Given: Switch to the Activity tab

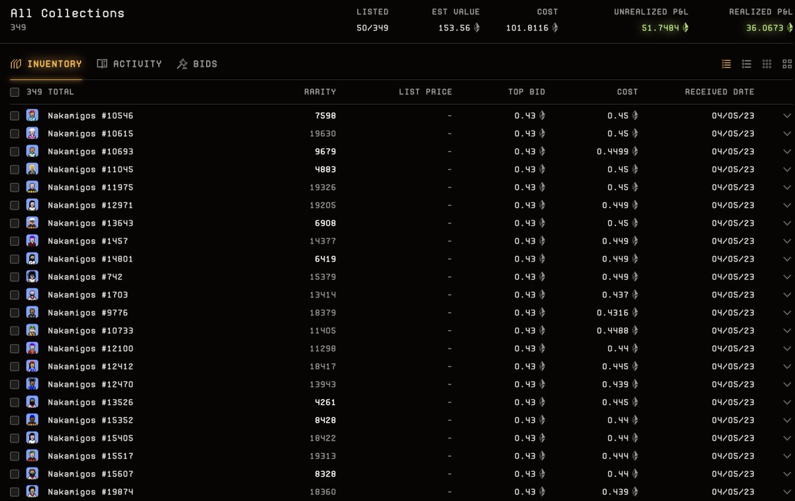Looking at the screenshot, I should [129, 64].
